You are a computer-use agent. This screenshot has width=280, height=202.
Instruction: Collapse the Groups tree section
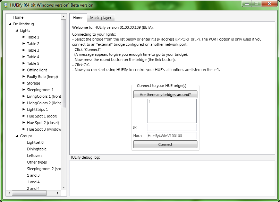17,136
